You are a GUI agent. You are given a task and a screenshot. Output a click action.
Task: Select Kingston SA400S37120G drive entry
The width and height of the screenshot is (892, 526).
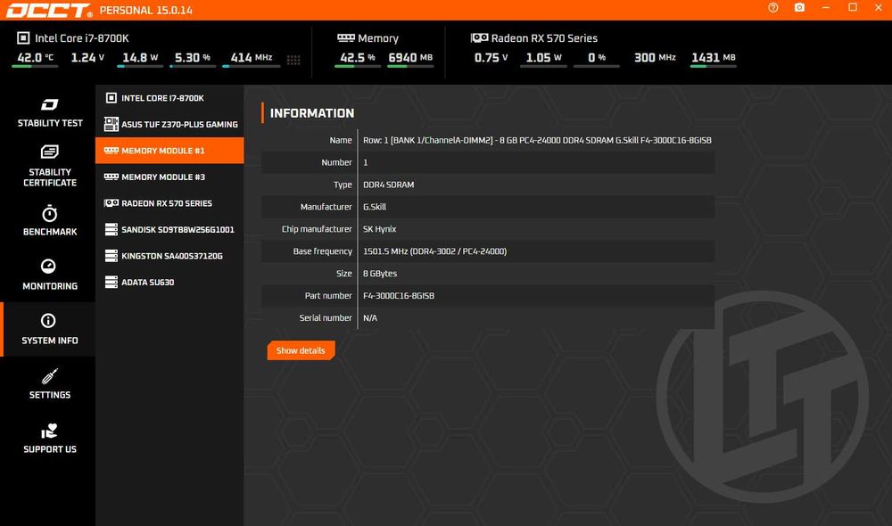click(x=169, y=256)
